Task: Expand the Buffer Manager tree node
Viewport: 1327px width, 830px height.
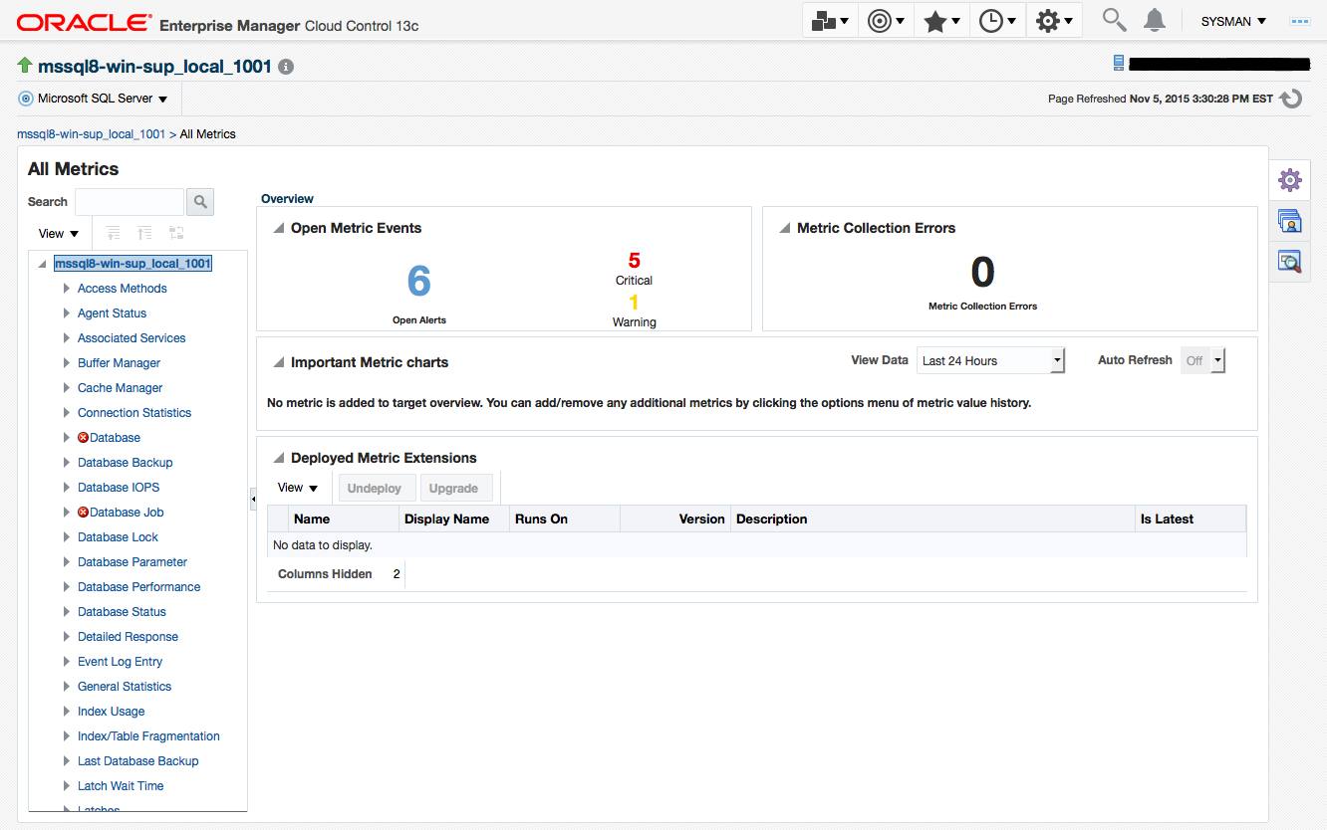Action: pos(67,363)
